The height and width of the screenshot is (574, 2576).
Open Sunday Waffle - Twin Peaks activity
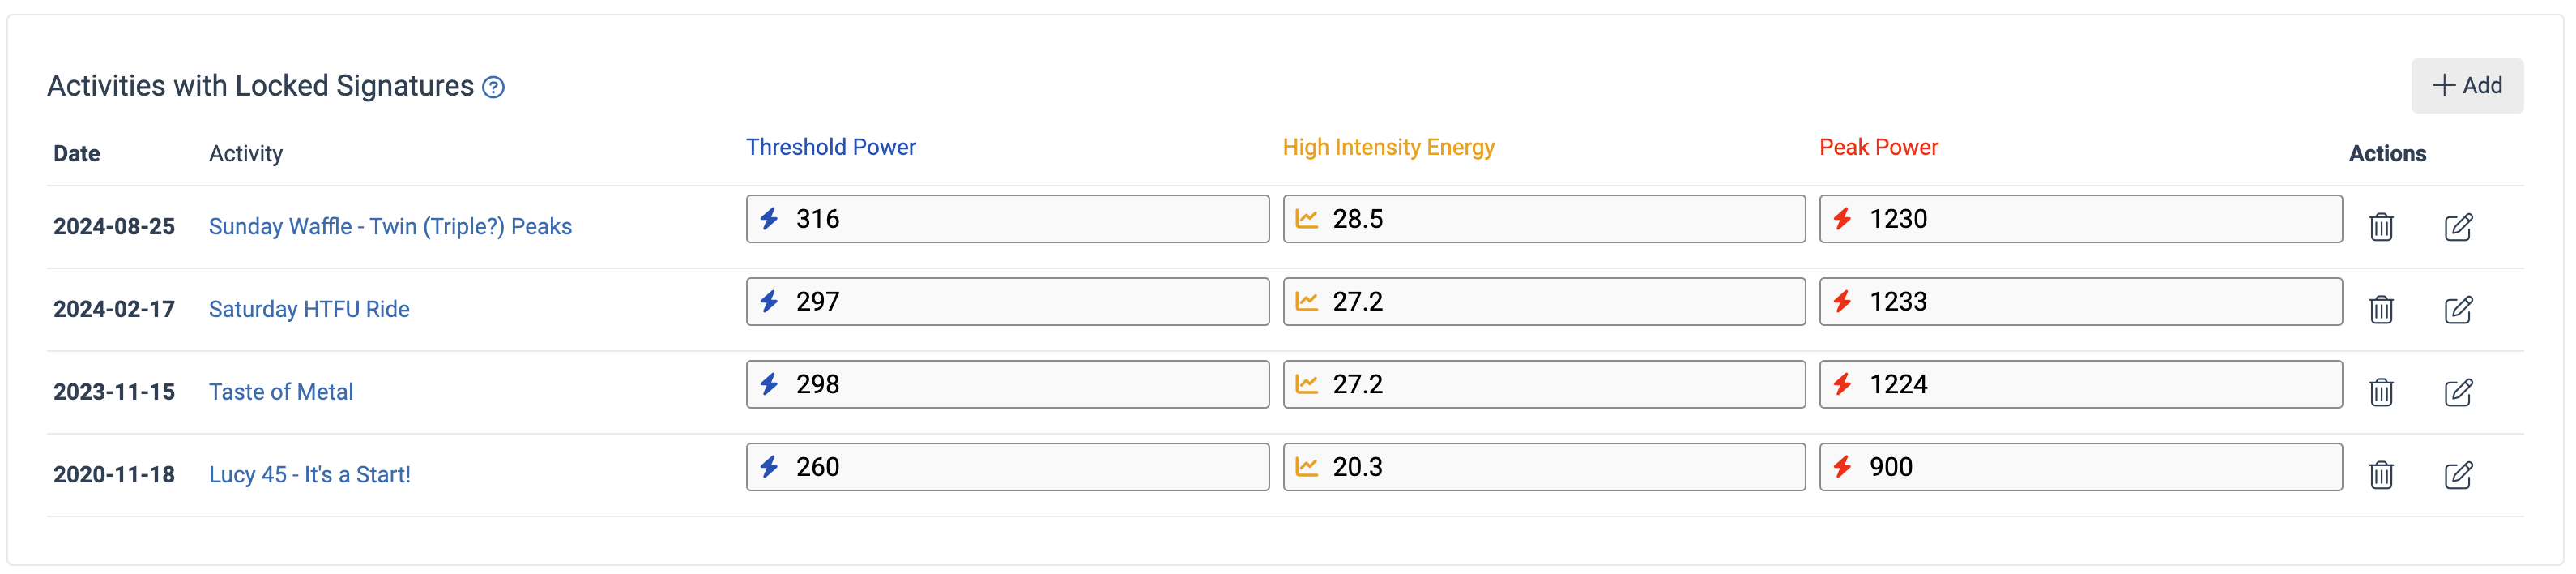coord(390,227)
